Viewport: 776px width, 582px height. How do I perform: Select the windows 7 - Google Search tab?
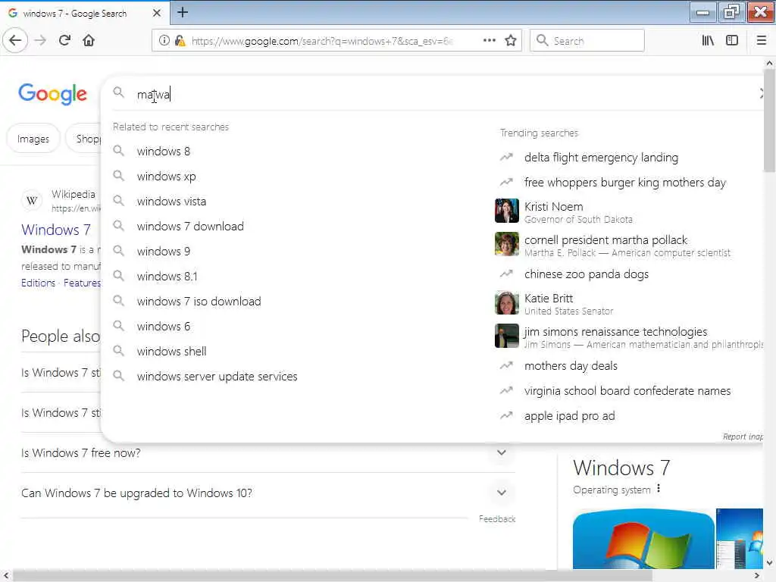(x=84, y=13)
